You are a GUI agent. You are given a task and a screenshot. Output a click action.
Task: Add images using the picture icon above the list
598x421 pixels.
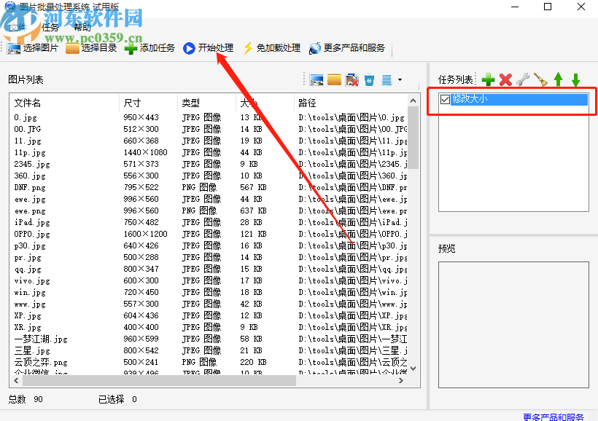pyautogui.click(x=317, y=79)
